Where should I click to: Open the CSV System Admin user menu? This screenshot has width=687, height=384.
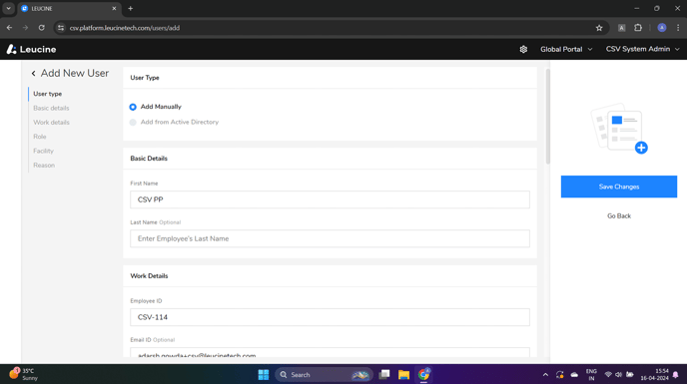(642, 50)
